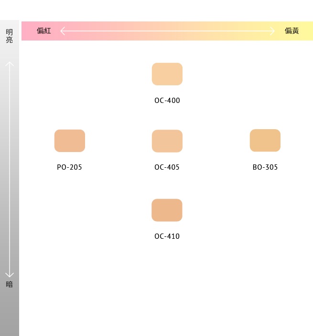This screenshot has height=336, width=313.
Task: Click the BO-305 text label
Action: [x=265, y=167]
